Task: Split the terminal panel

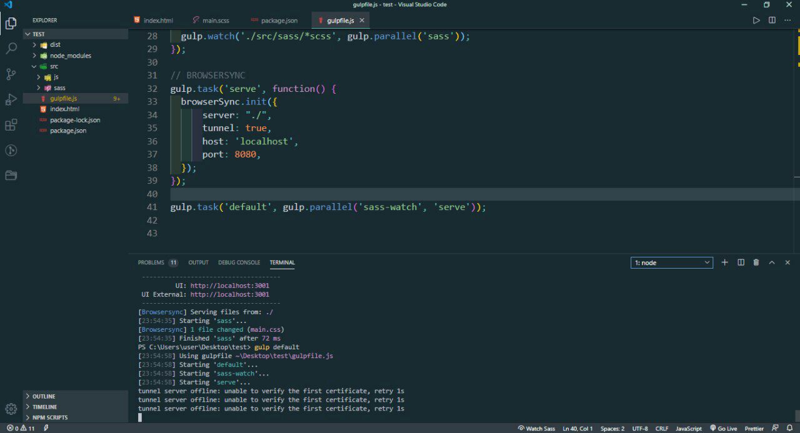Action: click(741, 262)
